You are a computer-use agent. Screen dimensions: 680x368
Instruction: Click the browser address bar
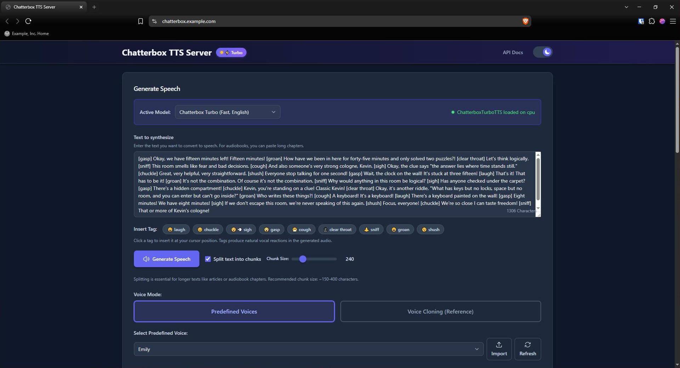pos(340,21)
